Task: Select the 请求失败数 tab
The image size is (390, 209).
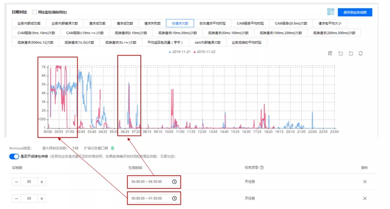Action: 152,23
